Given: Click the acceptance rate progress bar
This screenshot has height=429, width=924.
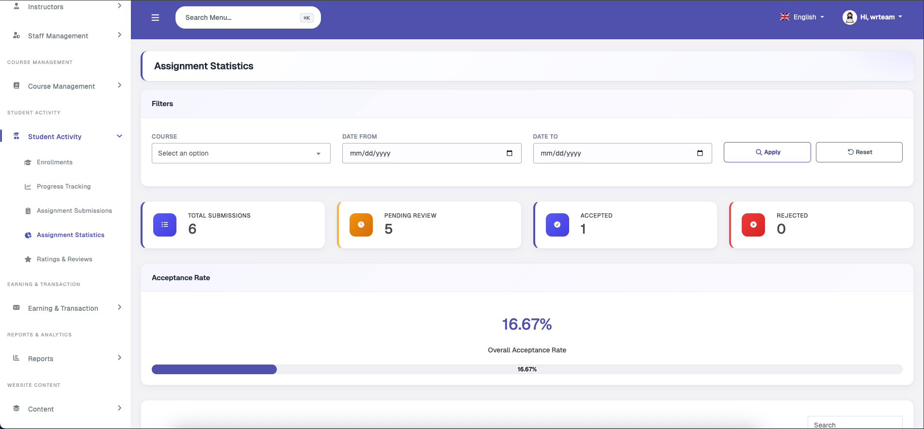Looking at the screenshot, I should 527,369.
